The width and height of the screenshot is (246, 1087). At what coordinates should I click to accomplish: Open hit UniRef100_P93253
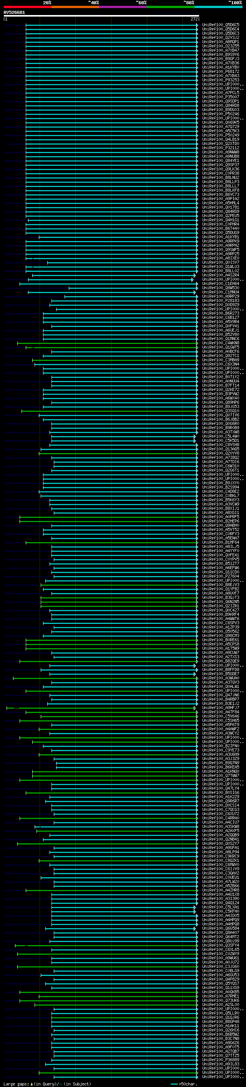pyautogui.click(x=220, y=80)
